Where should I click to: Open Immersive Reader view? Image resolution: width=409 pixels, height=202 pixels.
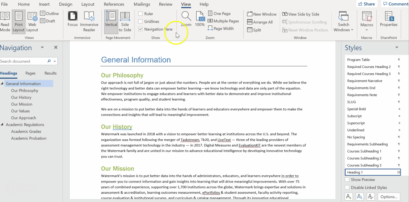click(89, 22)
